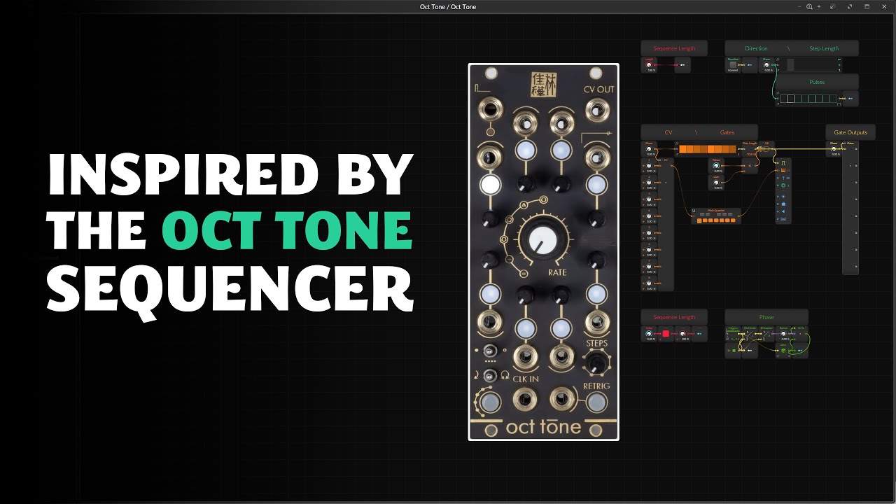Click the blue speaker gain icon

783,211
